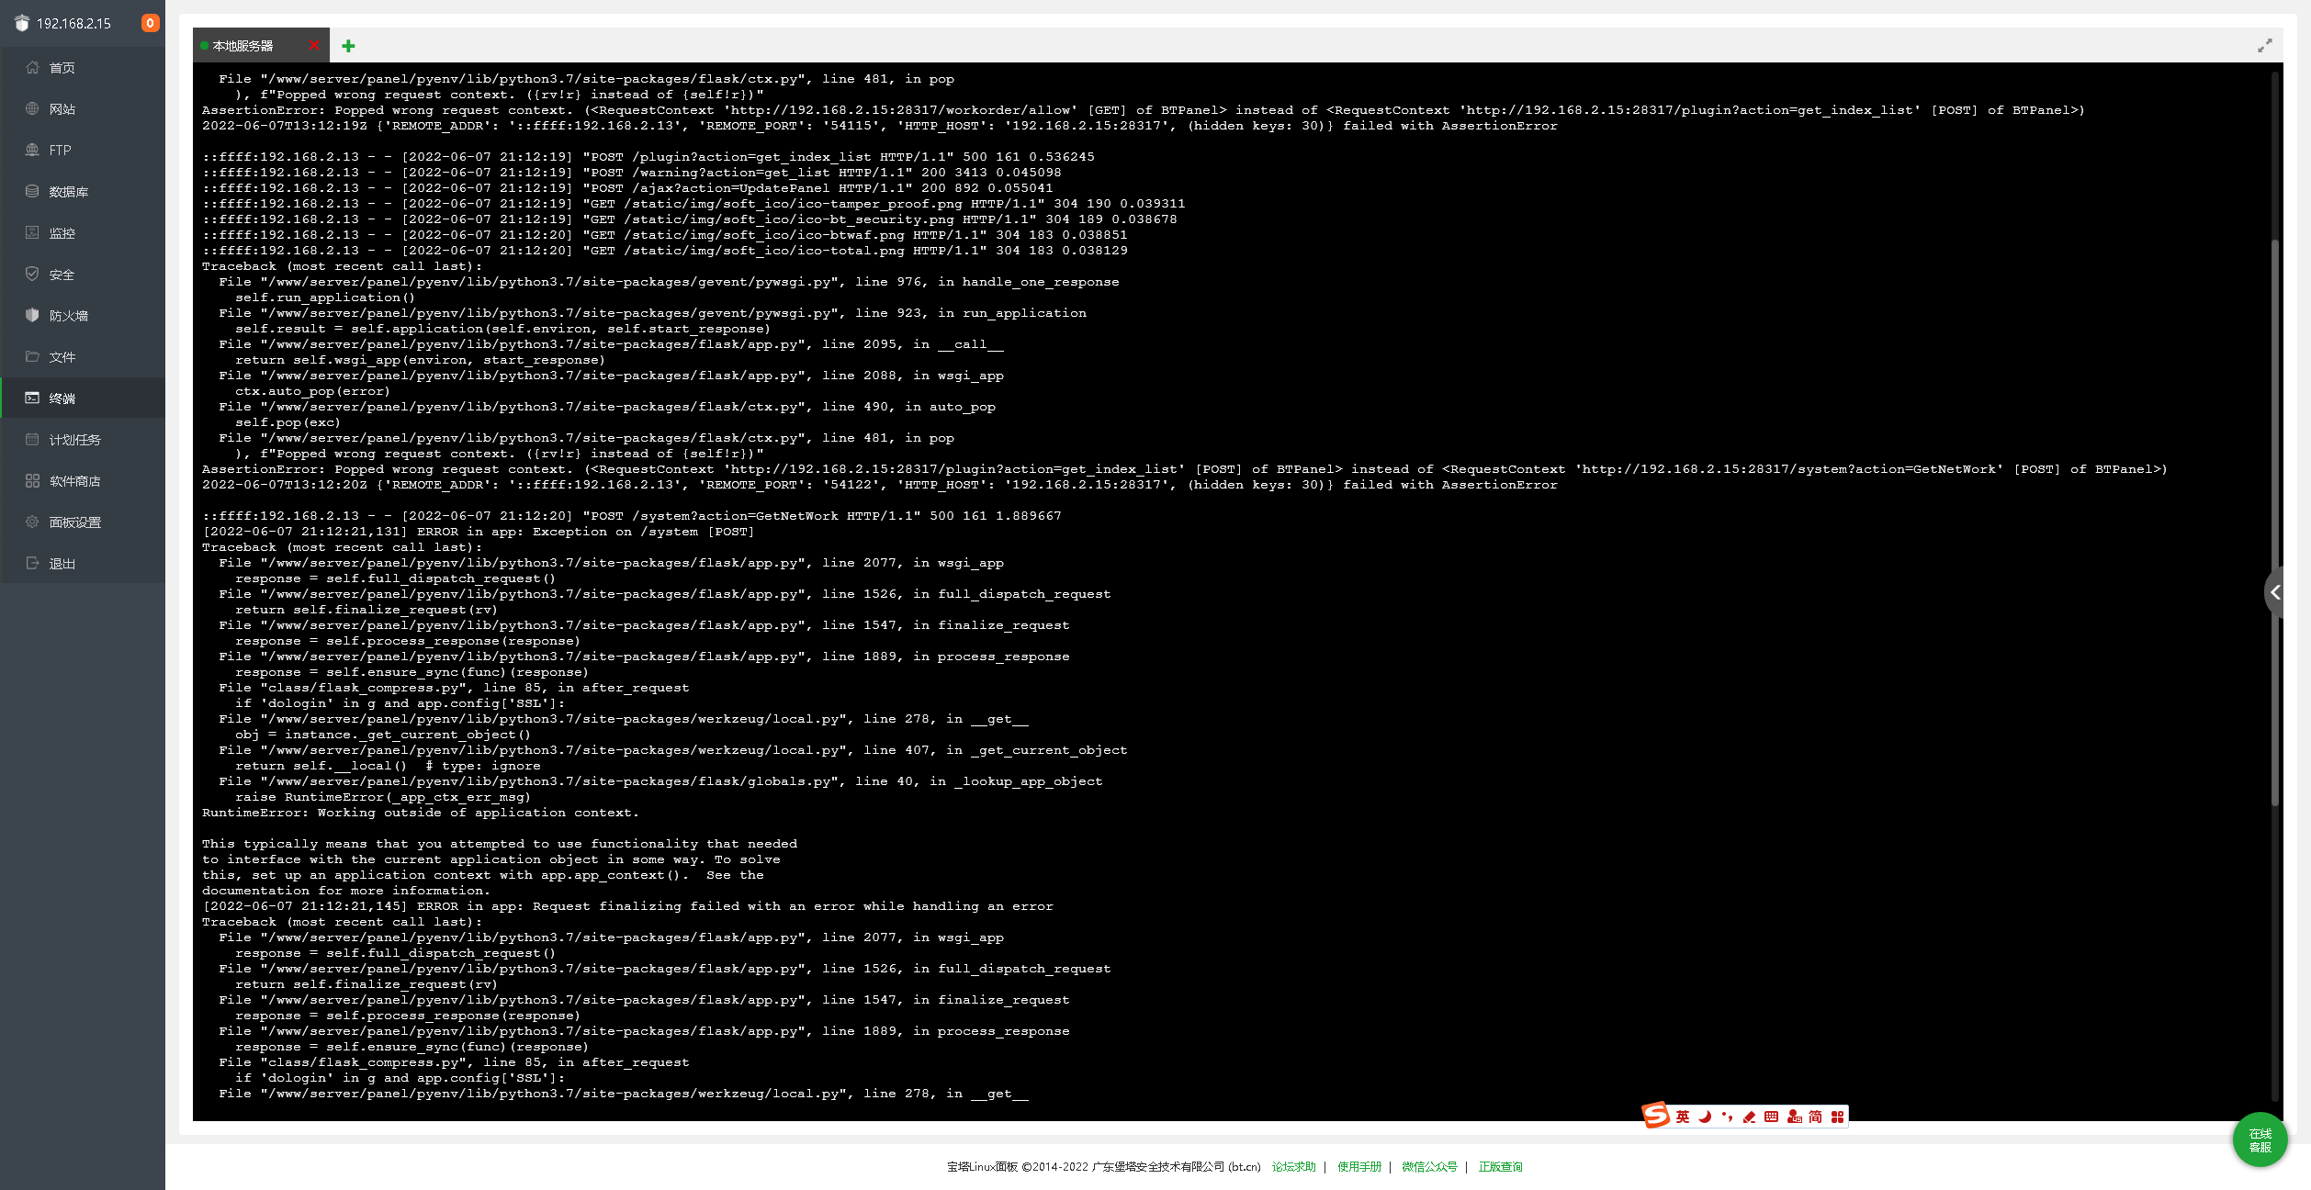Expand the right side panel arrow

coord(2275,593)
